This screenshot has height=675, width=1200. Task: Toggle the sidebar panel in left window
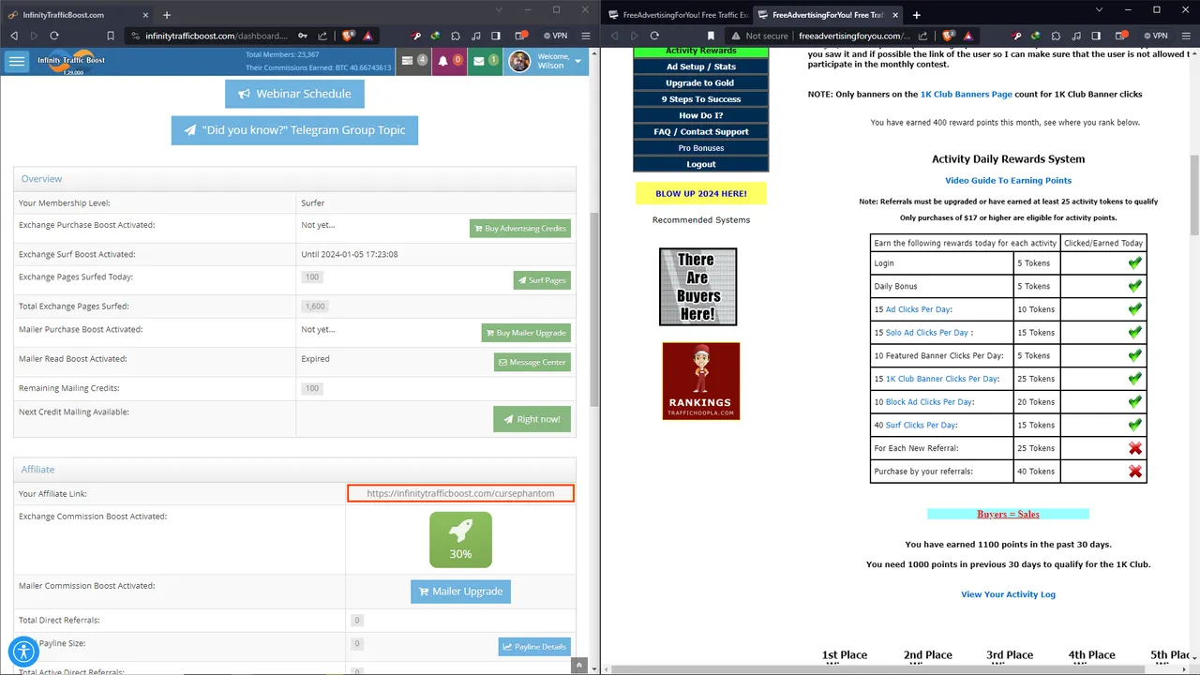pyautogui.click(x=496, y=36)
